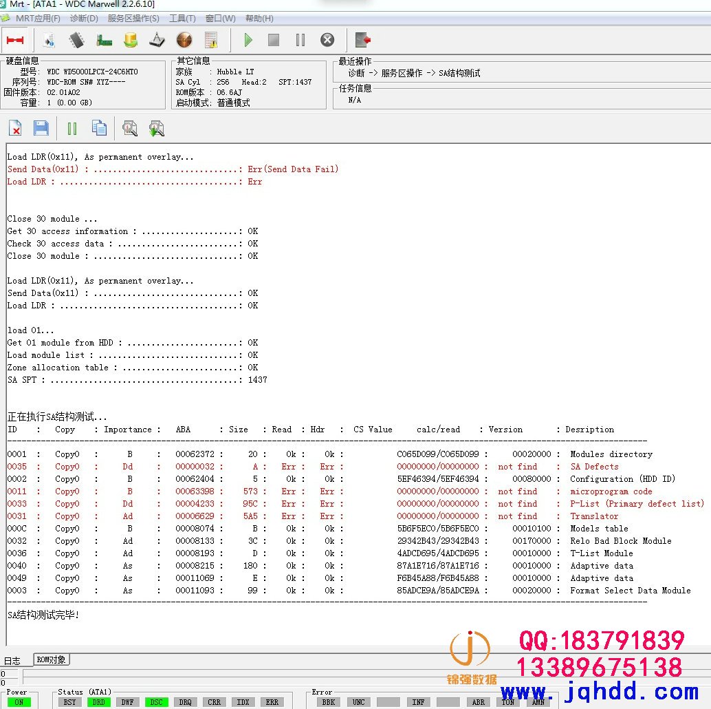Click the ERR status indicator
Image resolution: width=711 pixels, height=709 pixels.
click(x=272, y=702)
